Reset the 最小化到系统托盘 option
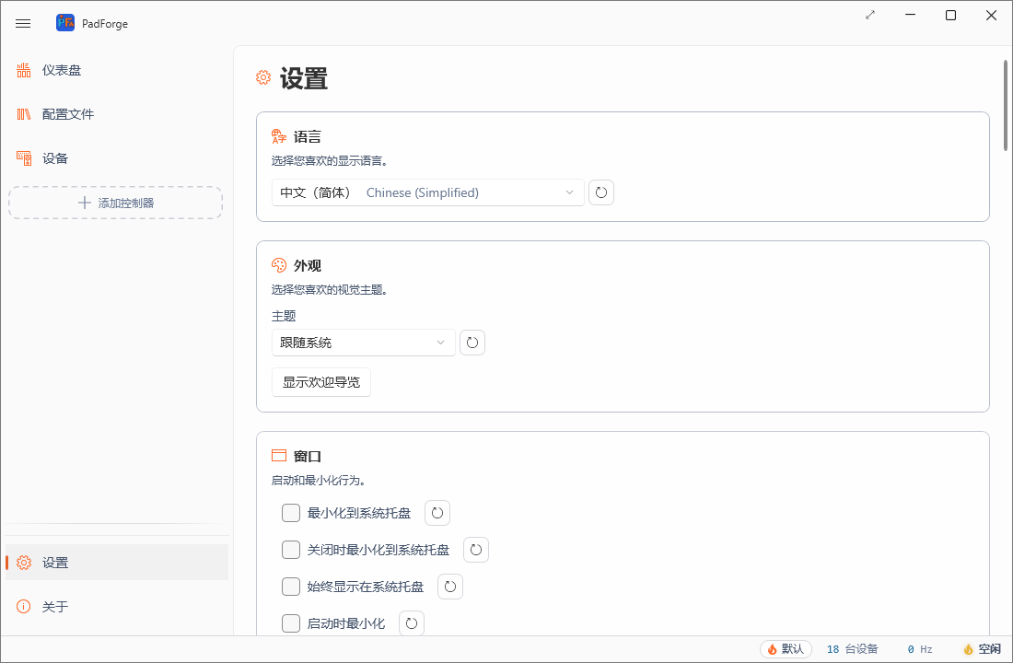The width and height of the screenshot is (1013, 663). pos(437,513)
